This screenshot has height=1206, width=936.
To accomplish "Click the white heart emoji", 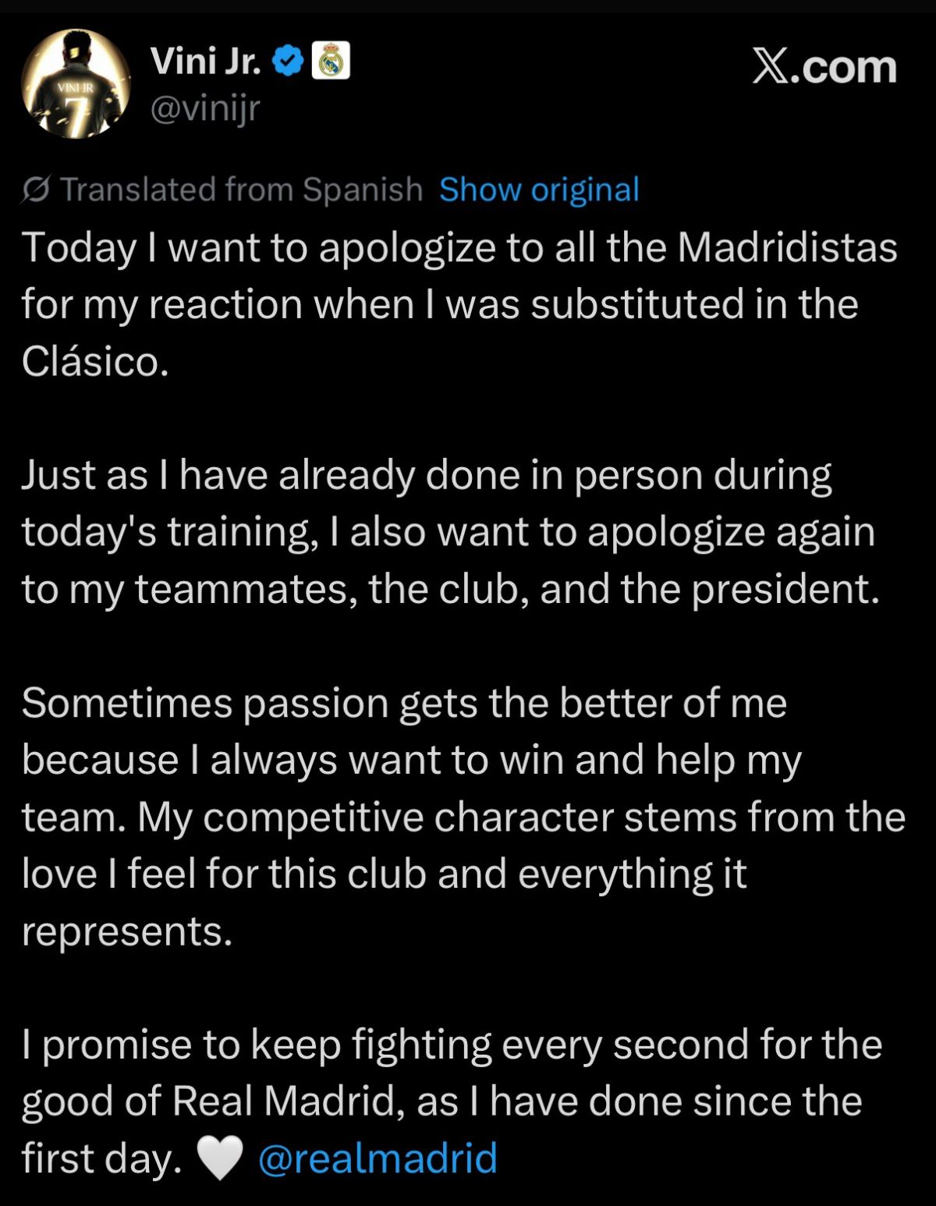I will pos(219,1158).
